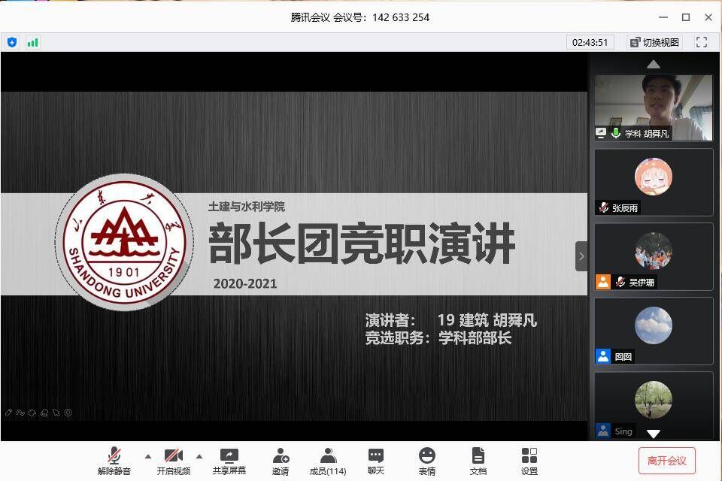Open the 设置 settings icon
The width and height of the screenshot is (722, 481).
[529, 460]
